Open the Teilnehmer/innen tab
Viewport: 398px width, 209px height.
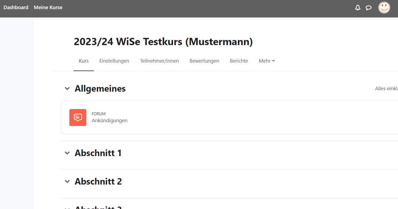point(159,61)
